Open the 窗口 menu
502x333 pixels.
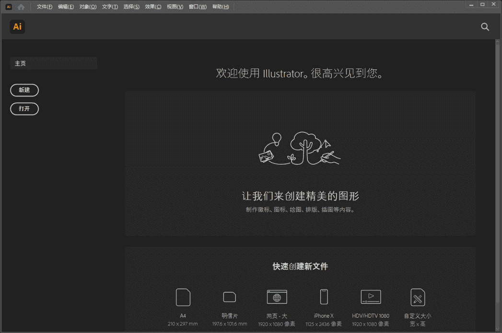[x=197, y=6]
